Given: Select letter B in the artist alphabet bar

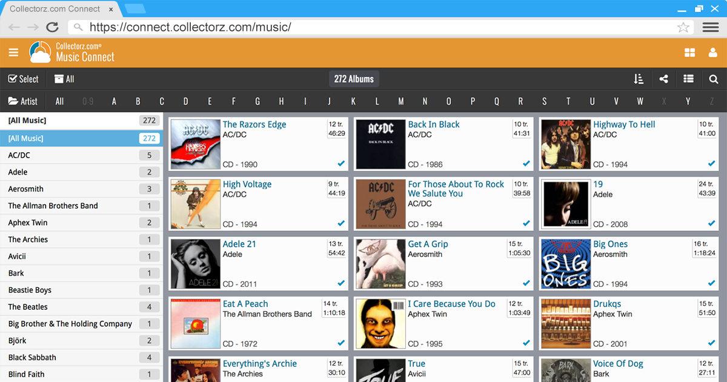Looking at the screenshot, I should [138, 101].
